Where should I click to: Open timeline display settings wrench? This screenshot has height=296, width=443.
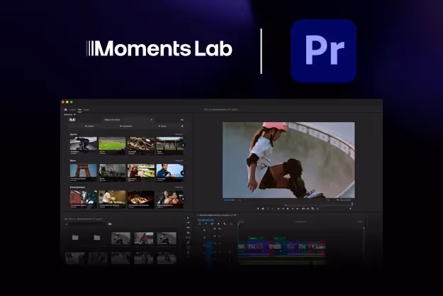pyautogui.click(x=225, y=224)
